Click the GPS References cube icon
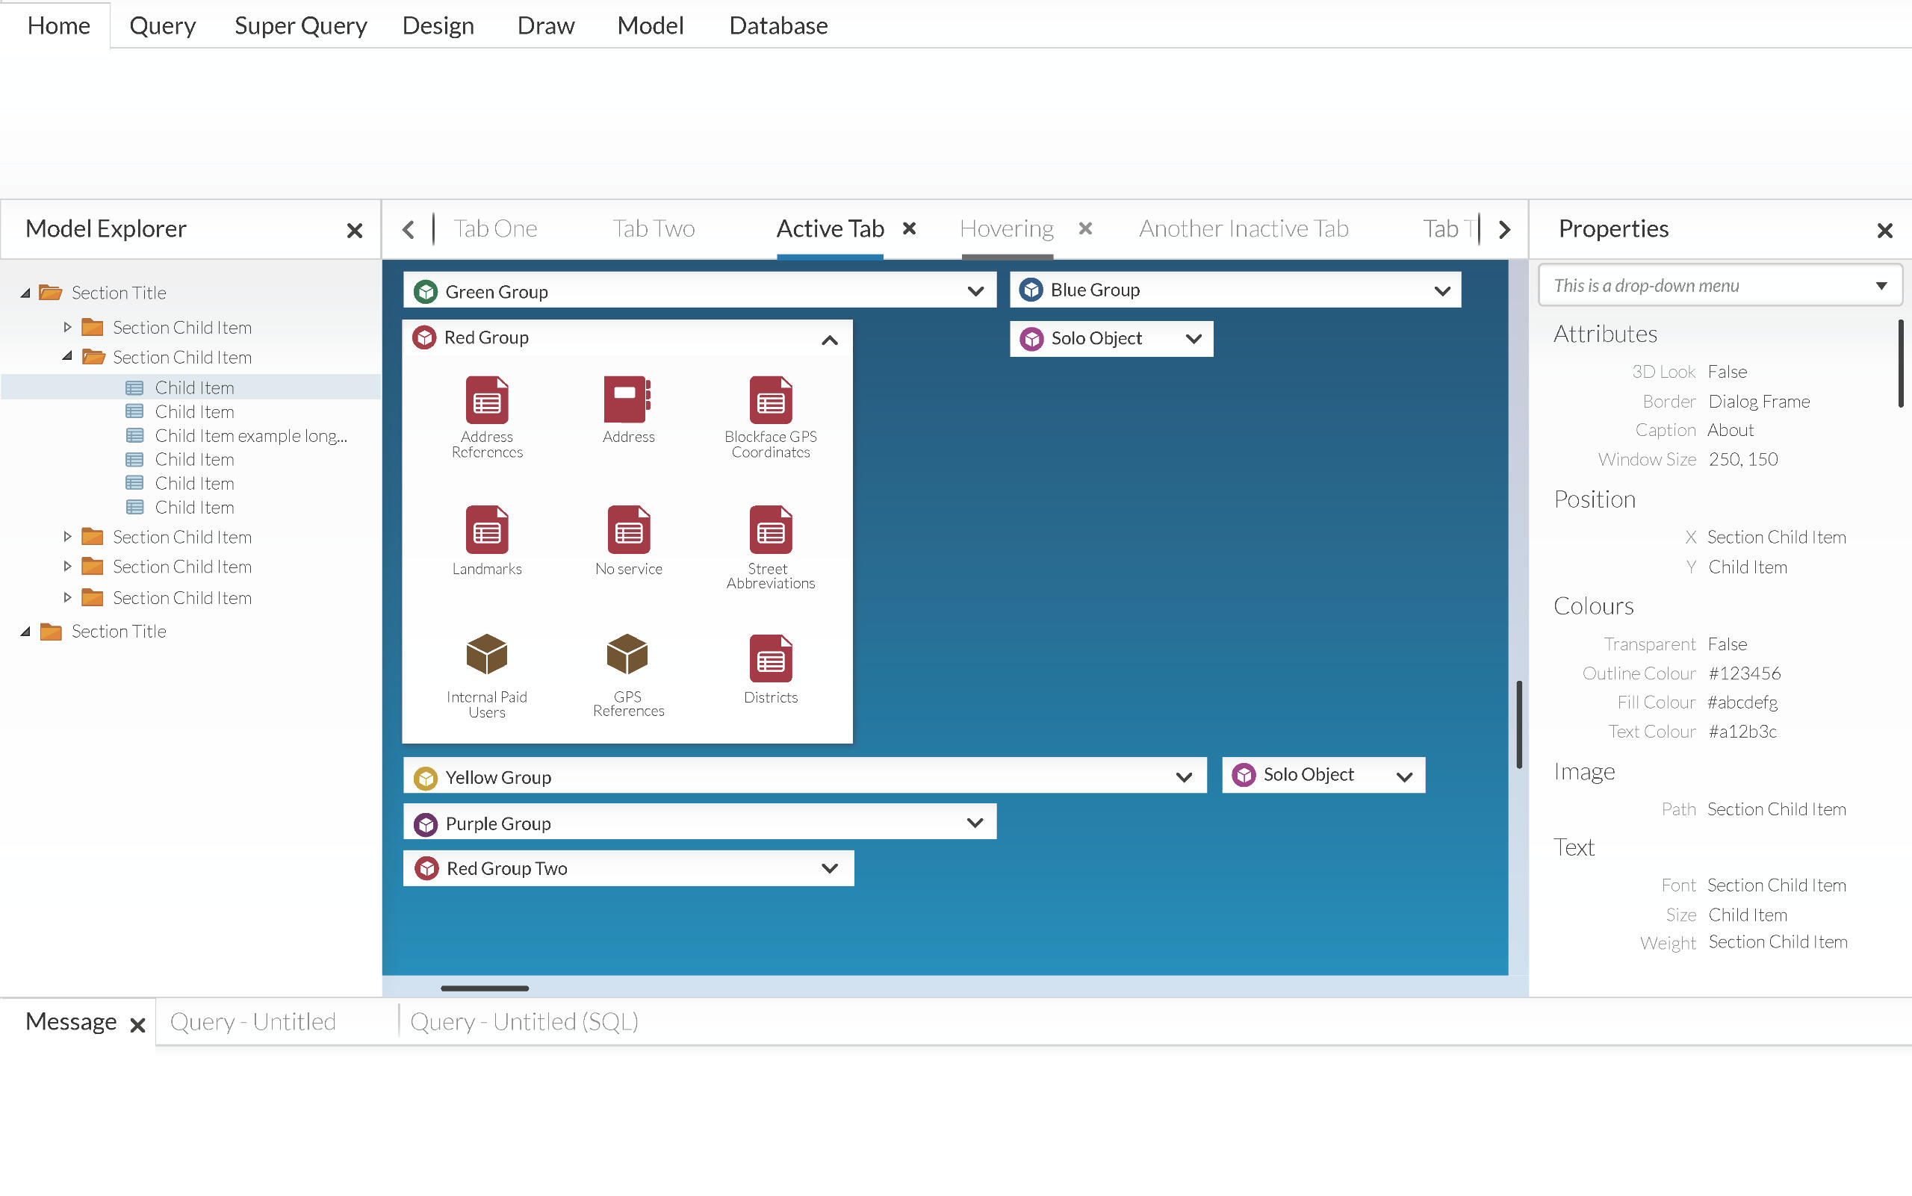 click(627, 654)
